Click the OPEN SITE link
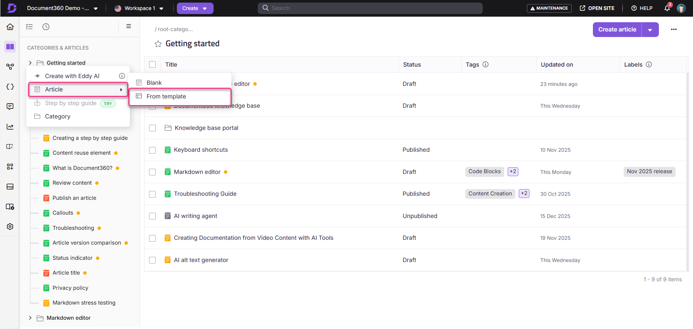The image size is (693, 329). (597, 8)
